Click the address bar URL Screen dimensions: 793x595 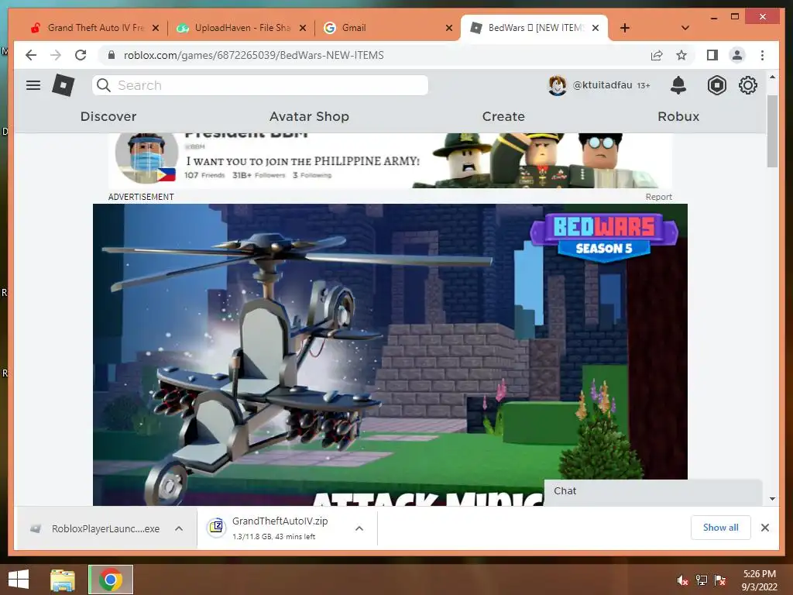(254, 55)
